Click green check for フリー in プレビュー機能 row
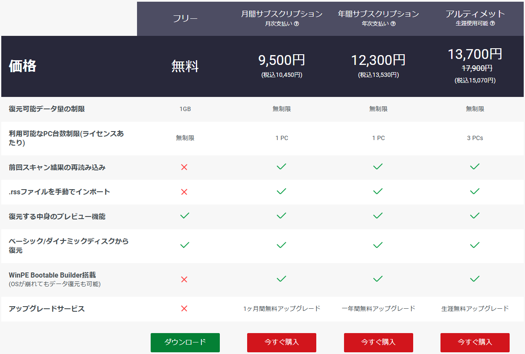Viewport: 525px width, 354px height. (x=184, y=216)
